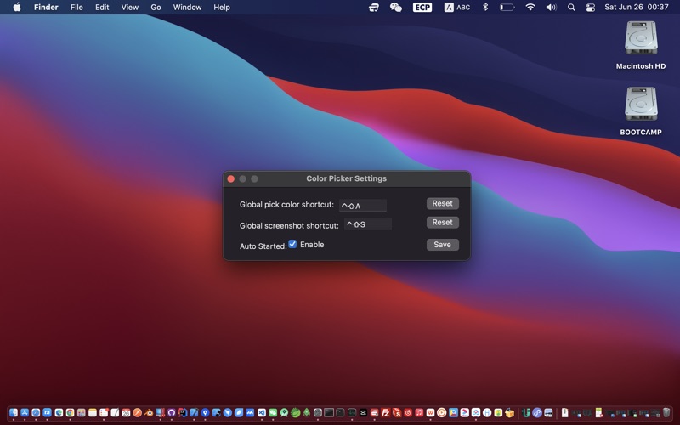Screen dimensions: 680x425
Task: Open Control Center icon
Action: (591, 8)
